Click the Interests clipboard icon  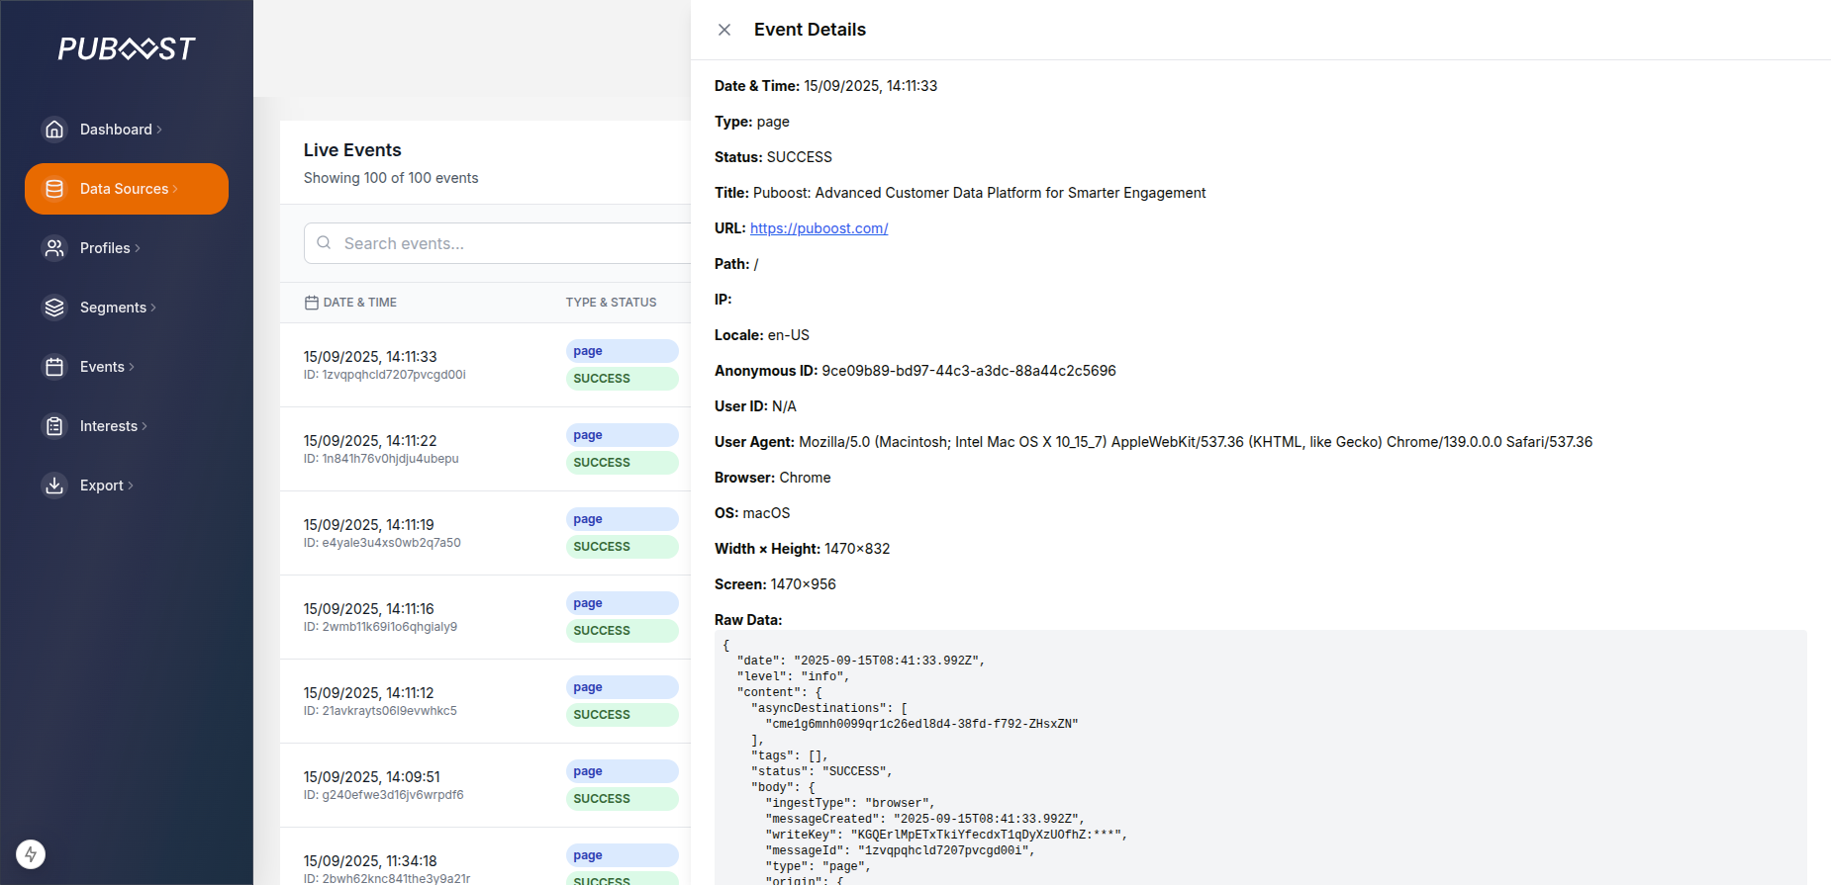click(x=54, y=426)
